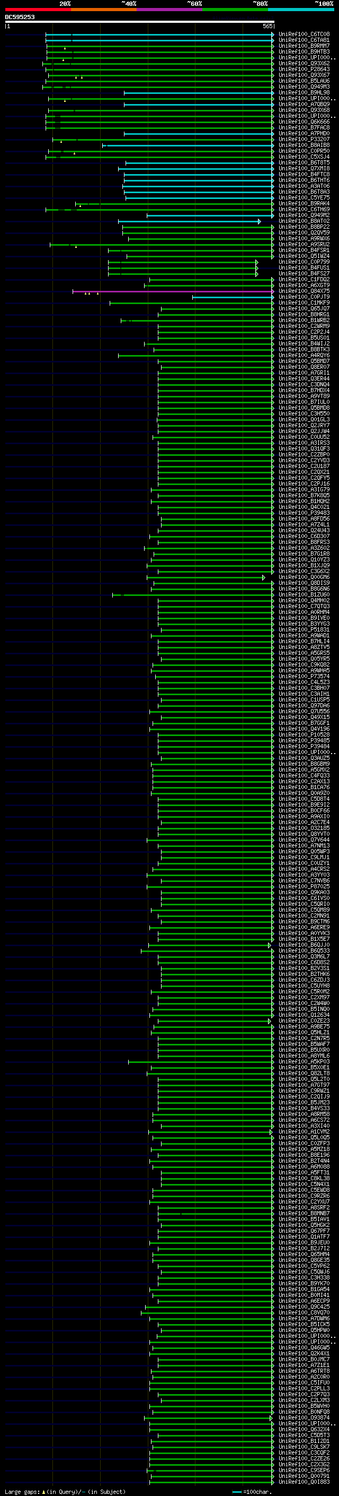Image resolution: width=339 pixels, height=1496 pixels.
Task: Click the cyan alignment bar of UniRef100_C0PJT9
Action: (233, 297)
